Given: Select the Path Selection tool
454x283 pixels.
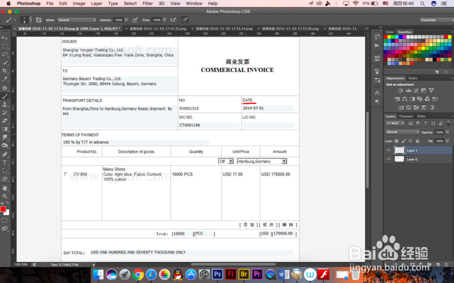Looking at the screenshot, I should 5,171.
